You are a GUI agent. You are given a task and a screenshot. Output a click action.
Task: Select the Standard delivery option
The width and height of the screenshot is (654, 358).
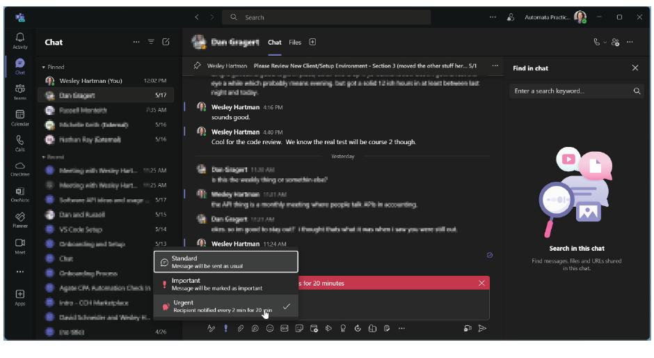pyautogui.click(x=225, y=262)
